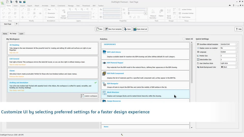Screen dimensions: 244x137
Task: Switch to the Insert ribbon tab
Action: click(16, 6)
